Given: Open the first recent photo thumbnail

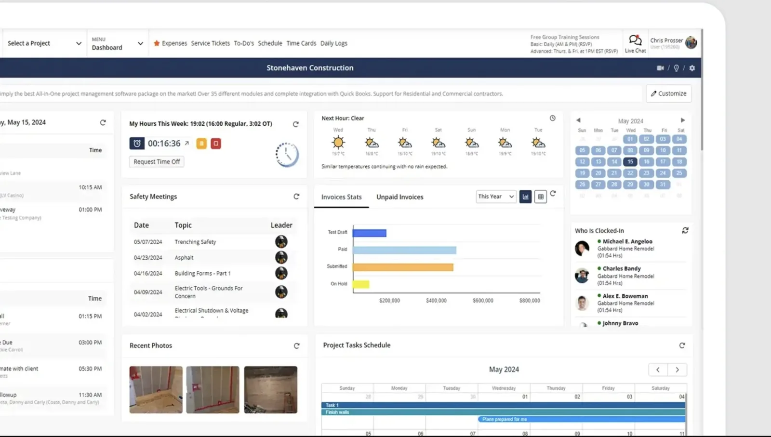Looking at the screenshot, I should coord(156,389).
